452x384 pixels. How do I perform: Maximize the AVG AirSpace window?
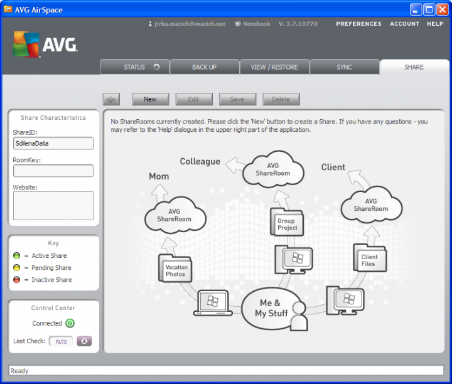coord(429,9)
